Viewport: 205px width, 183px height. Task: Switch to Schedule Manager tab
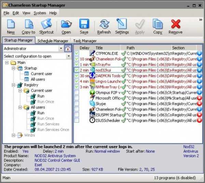[53, 41]
